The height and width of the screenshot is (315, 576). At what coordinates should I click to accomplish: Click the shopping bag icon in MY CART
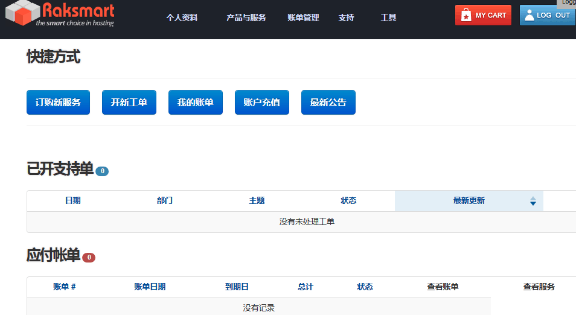466,15
